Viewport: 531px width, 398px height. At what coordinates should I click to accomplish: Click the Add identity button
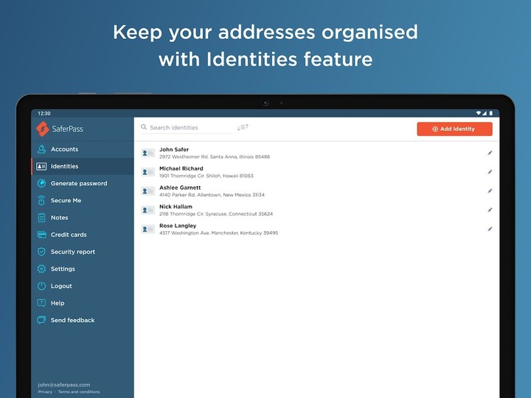454,128
